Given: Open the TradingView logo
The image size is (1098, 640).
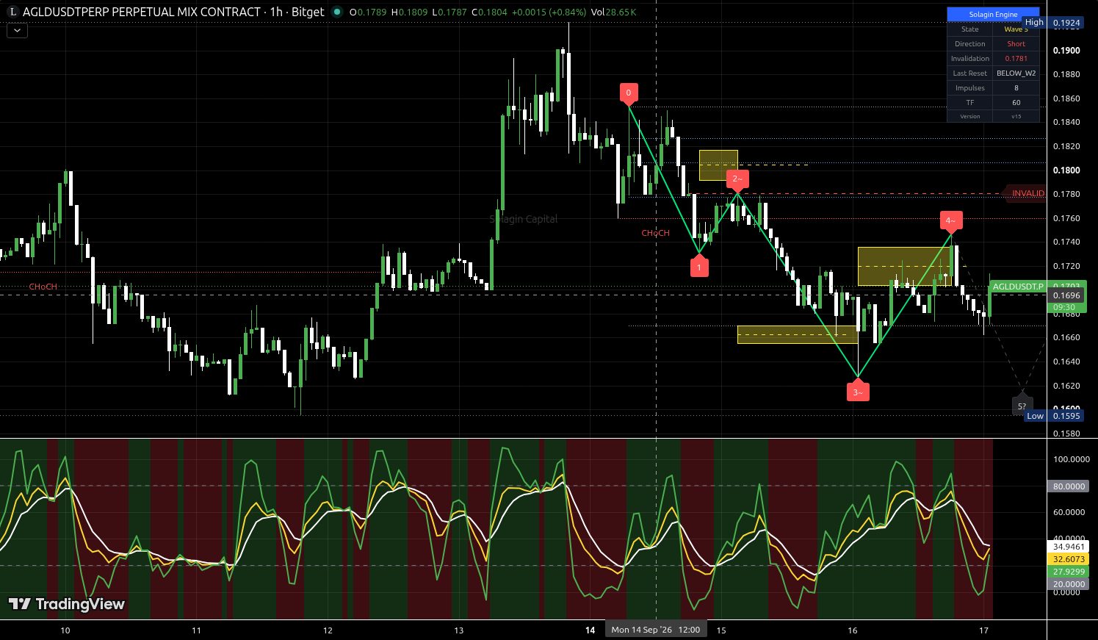Looking at the screenshot, I should pyautogui.click(x=67, y=604).
